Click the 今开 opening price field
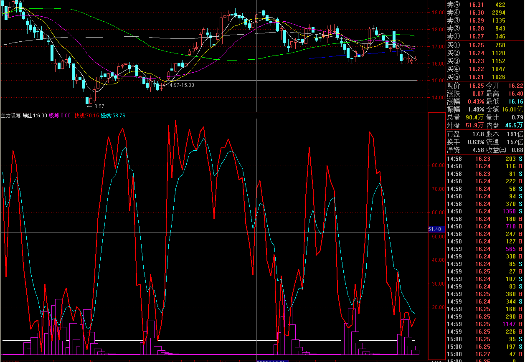 click(505, 86)
